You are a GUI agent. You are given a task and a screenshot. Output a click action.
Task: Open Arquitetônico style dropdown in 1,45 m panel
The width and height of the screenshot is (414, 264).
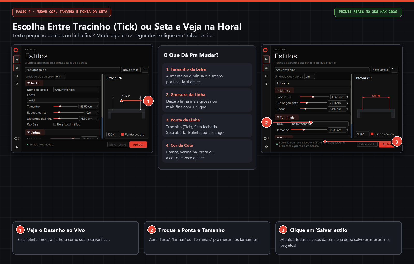pyautogui.click(x=322, y=70)
